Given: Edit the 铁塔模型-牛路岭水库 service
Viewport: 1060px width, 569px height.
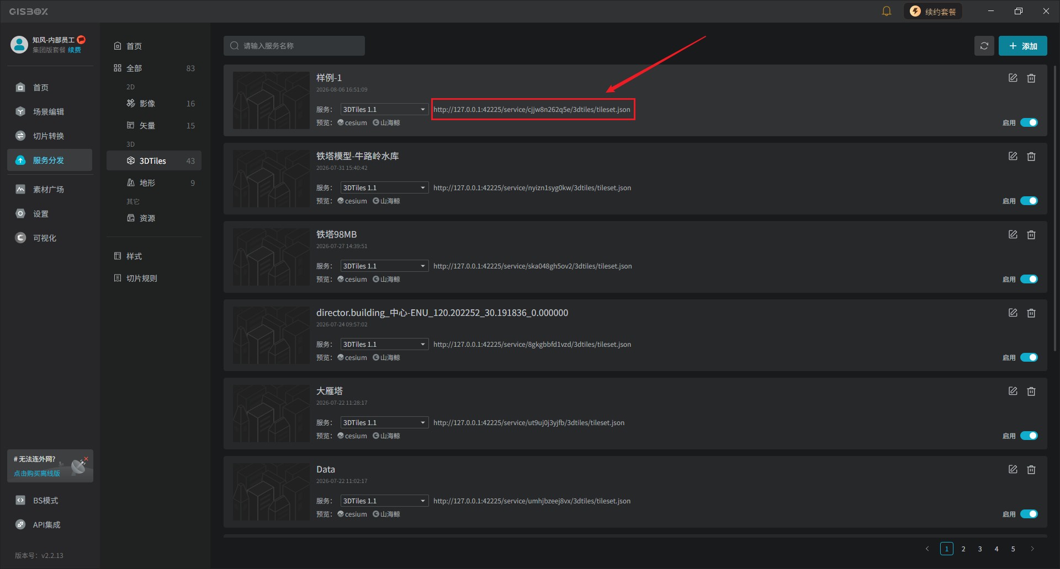Looking at the screenshot, I should (x=1013, y=157).
